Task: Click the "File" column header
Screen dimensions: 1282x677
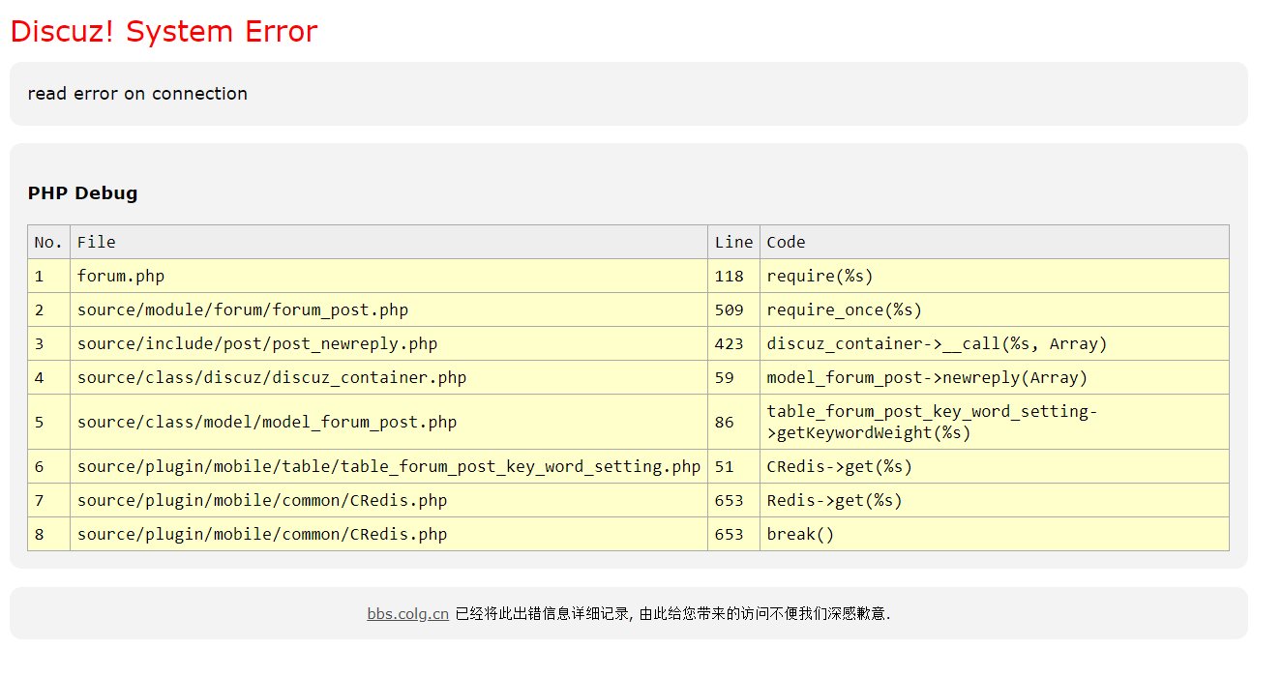Action: 389,242
